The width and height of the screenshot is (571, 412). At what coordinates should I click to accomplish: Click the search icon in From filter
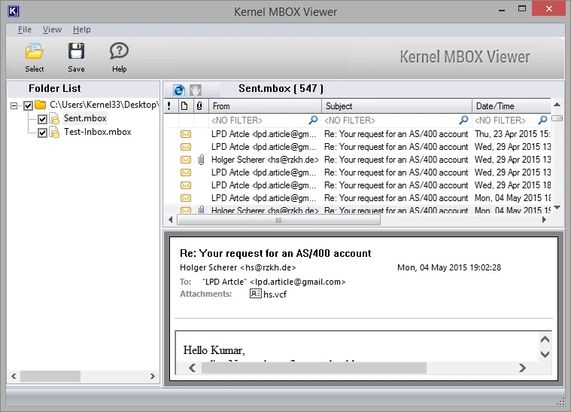(x=313, y=120)
